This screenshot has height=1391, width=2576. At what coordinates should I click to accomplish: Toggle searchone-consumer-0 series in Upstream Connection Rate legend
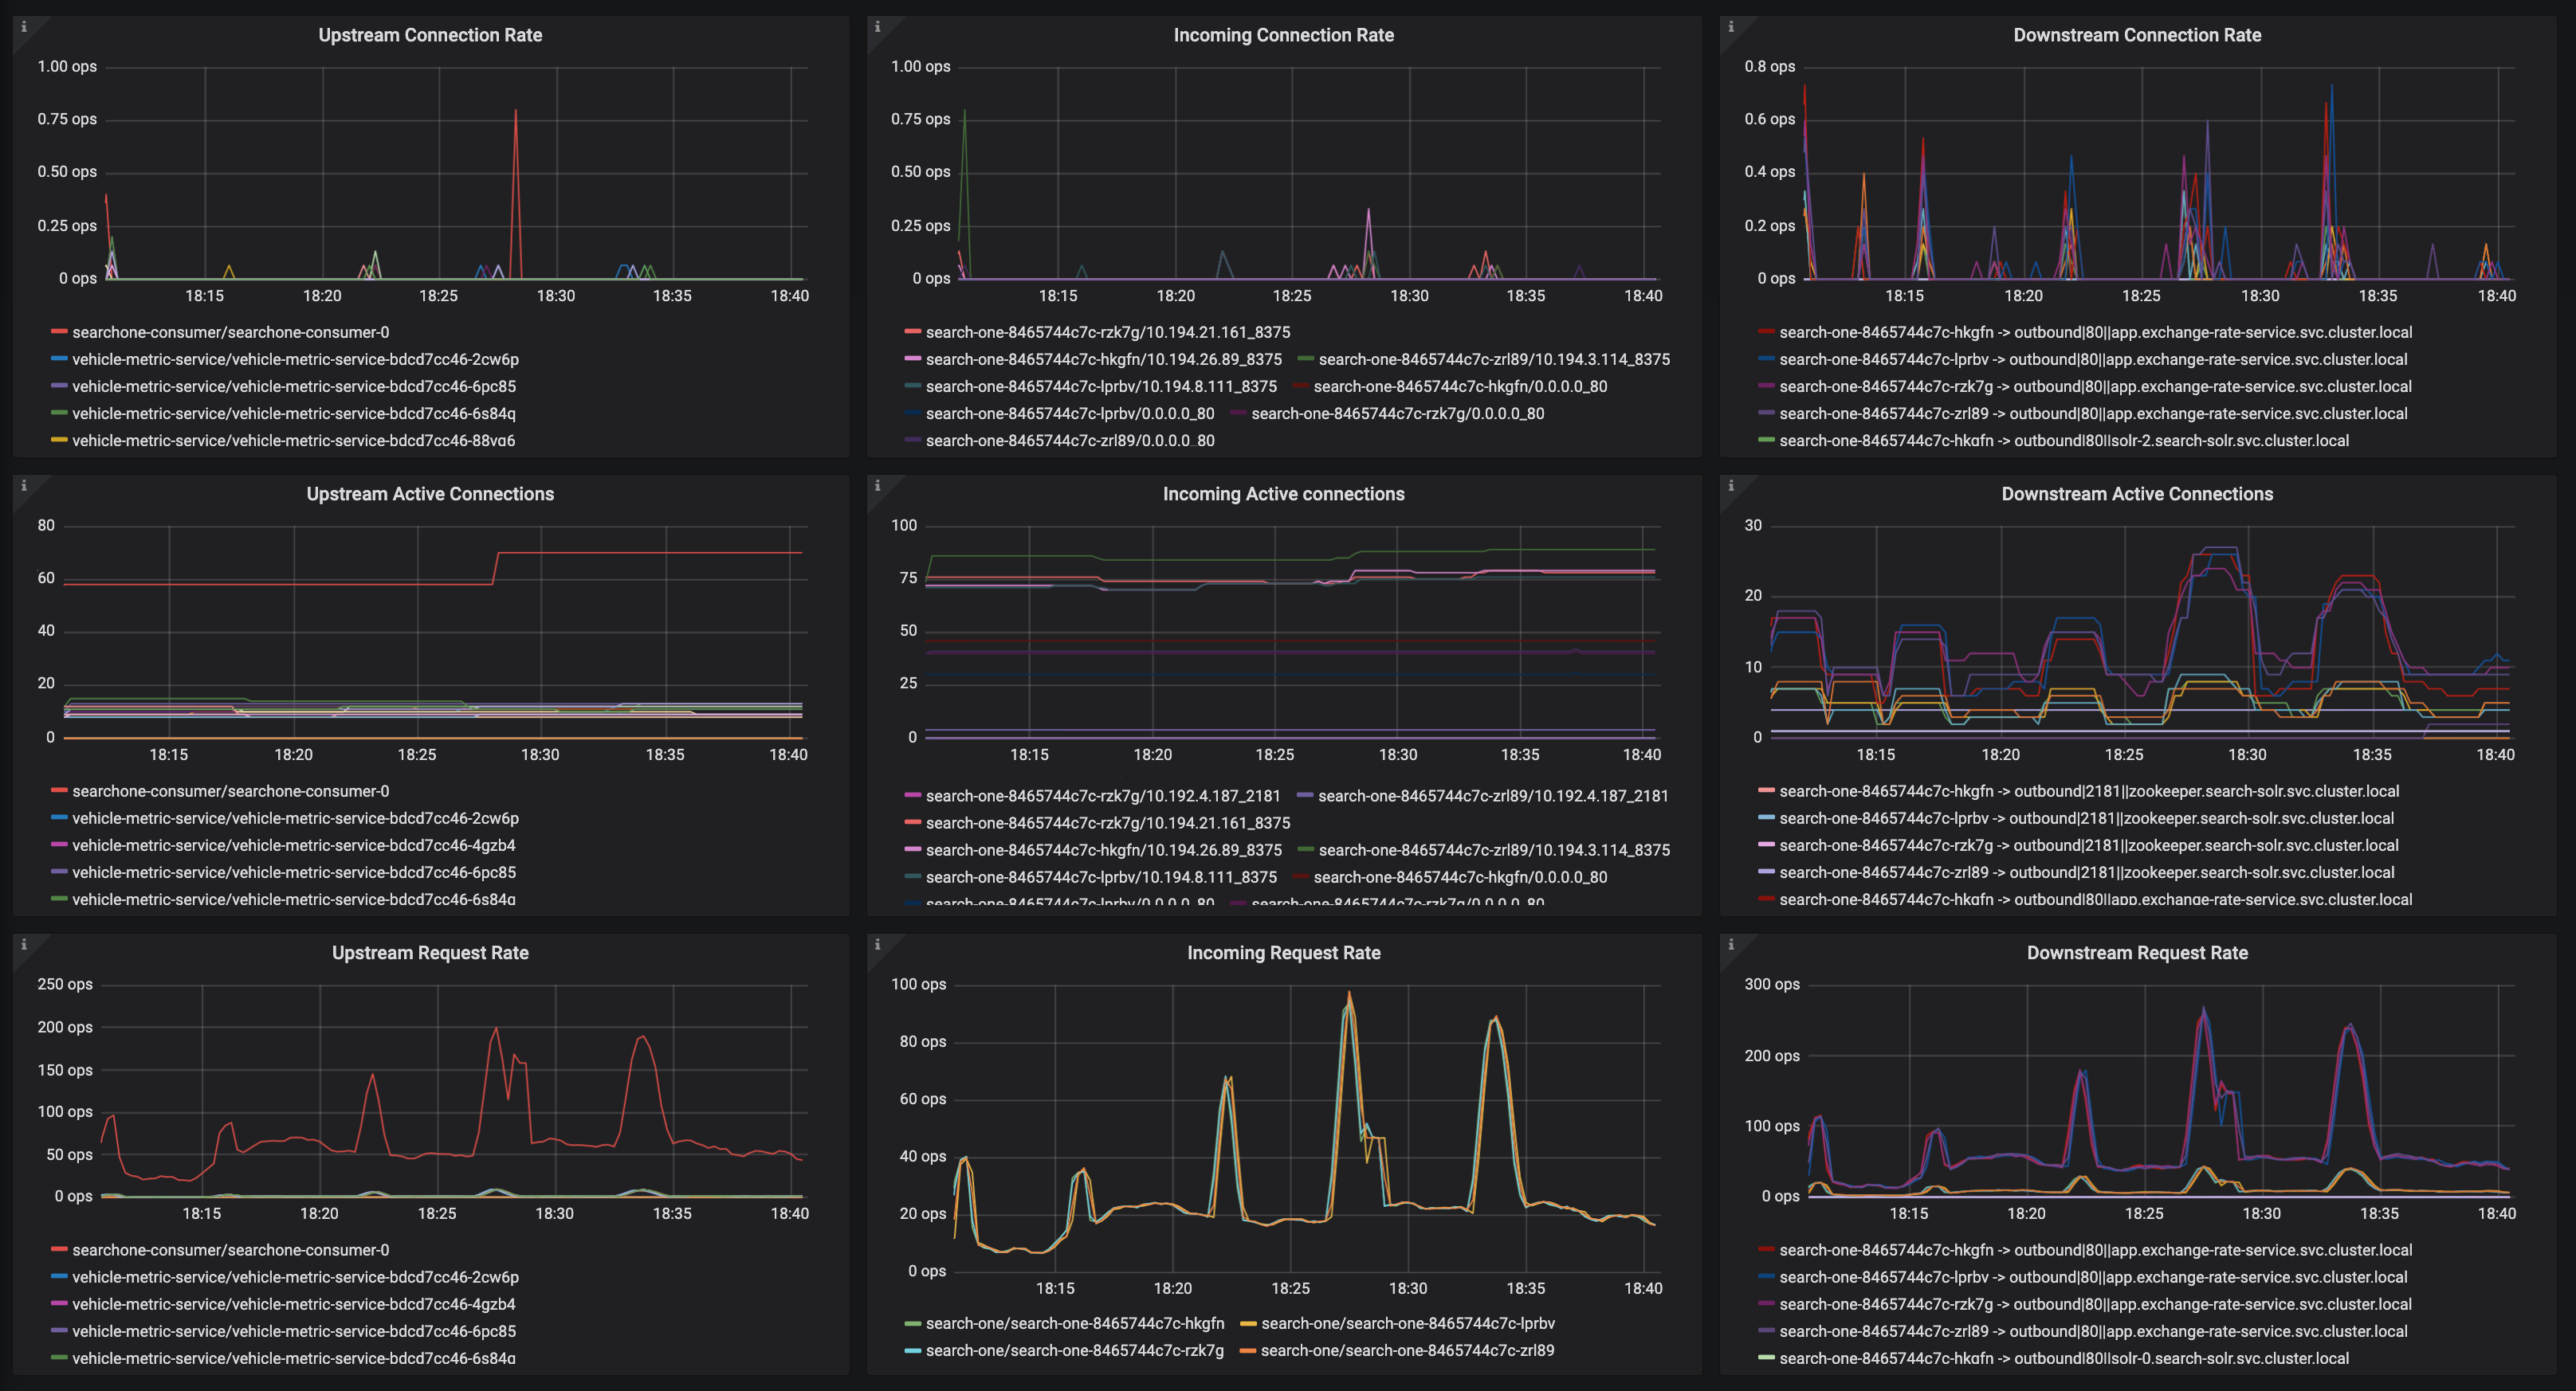pos(230,331)
